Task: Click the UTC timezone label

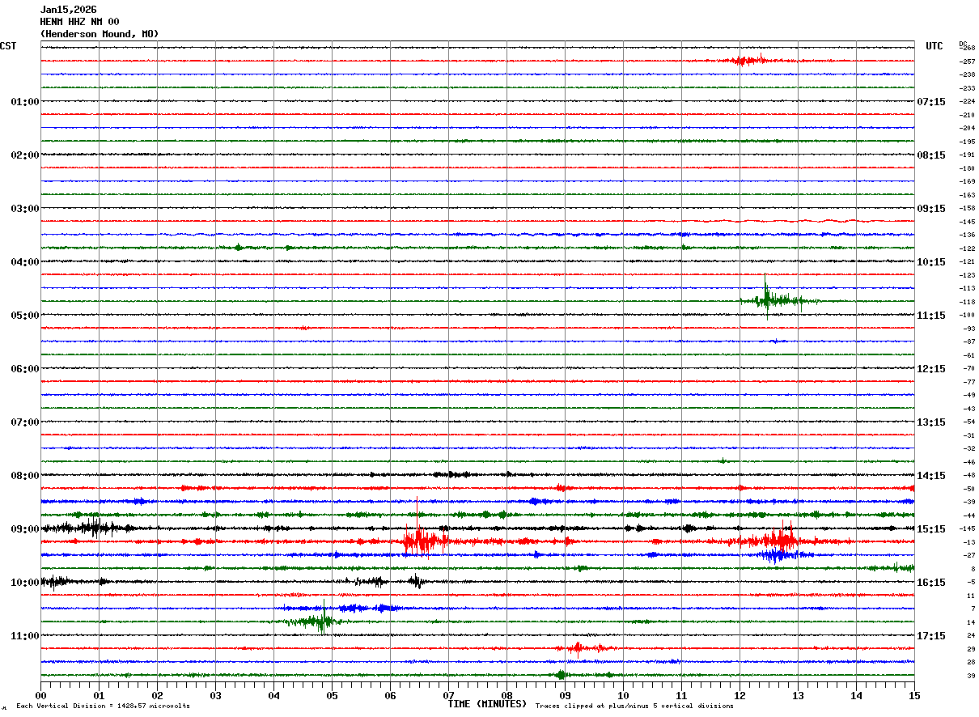Action: [x=934, y=46]
